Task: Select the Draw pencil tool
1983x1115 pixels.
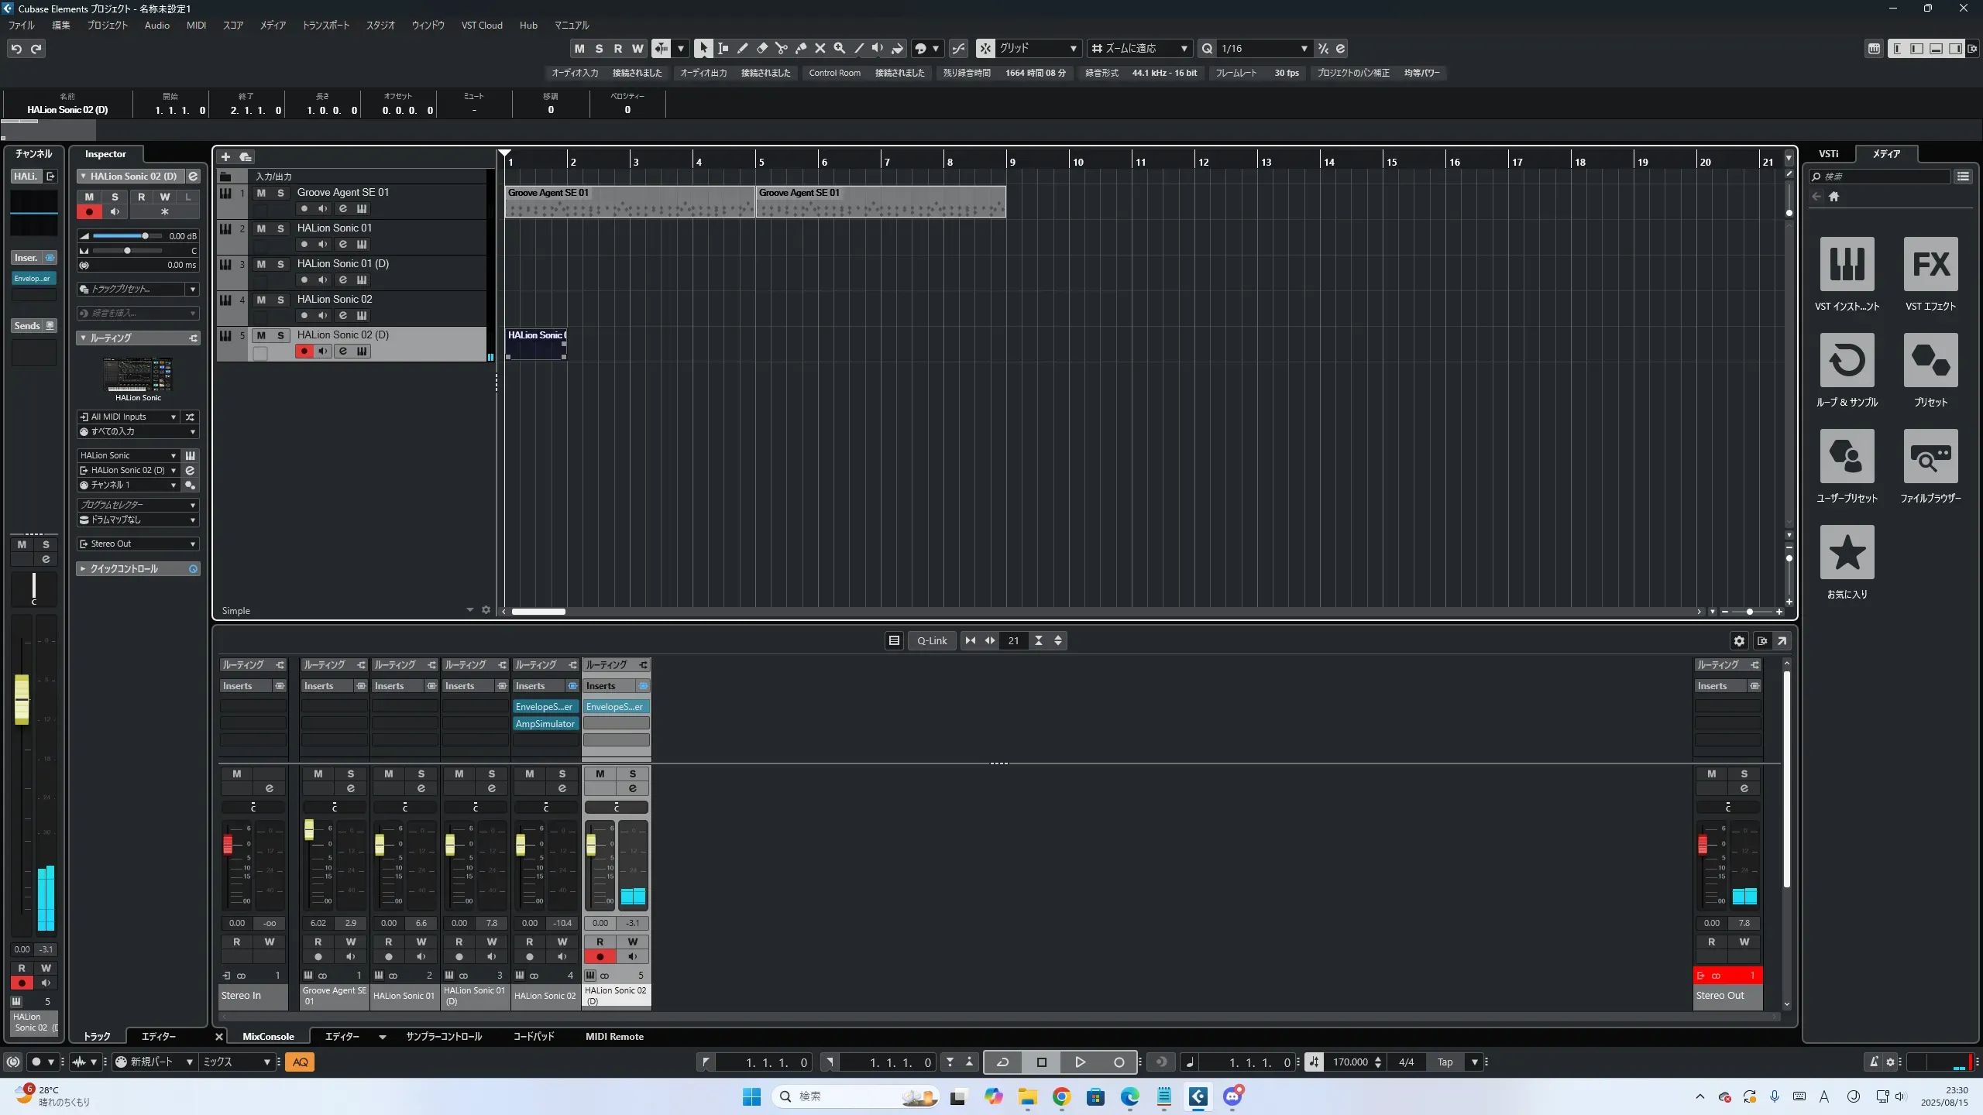Action: (742, 49)
